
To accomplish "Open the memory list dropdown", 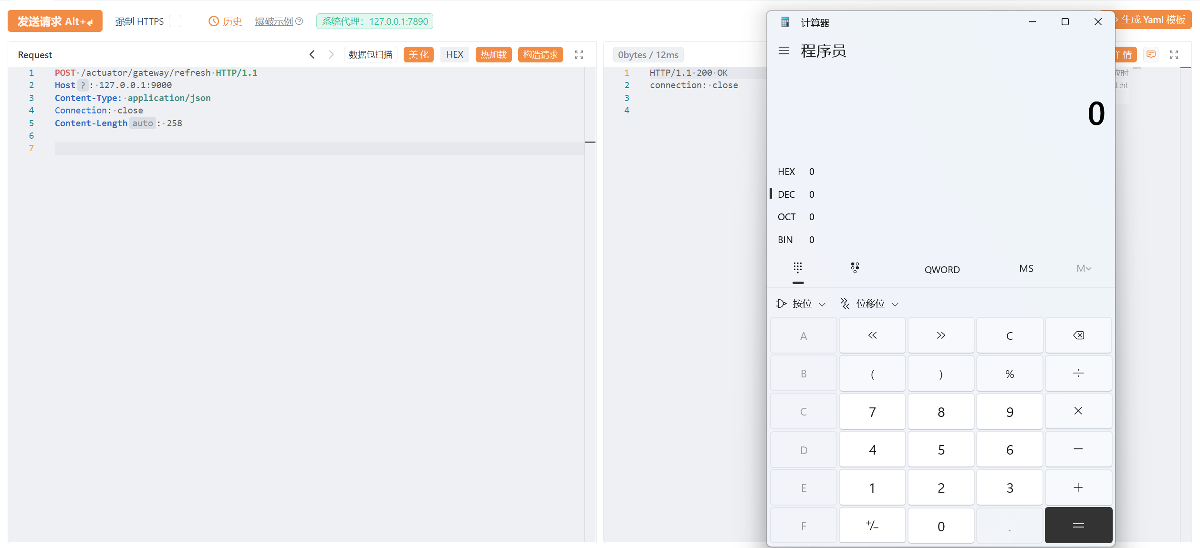I will (1084, 269).
